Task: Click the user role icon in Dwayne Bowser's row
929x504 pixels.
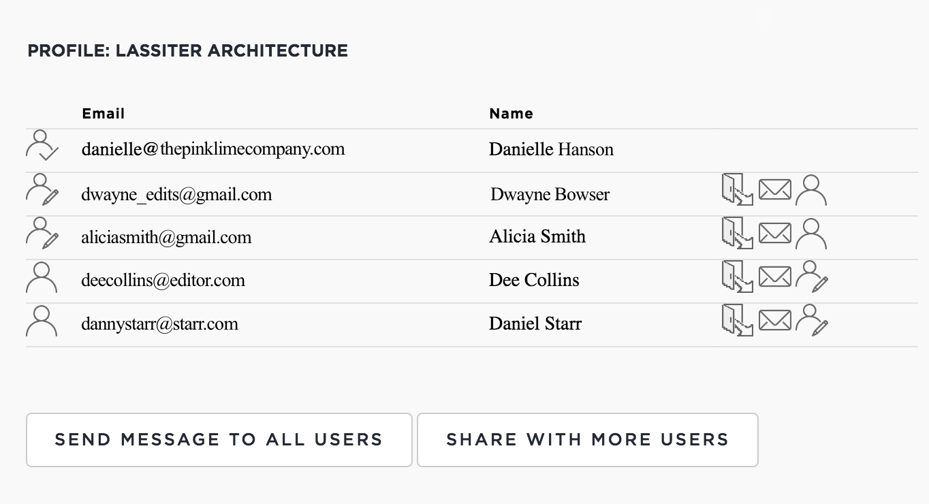Action: tap(811, 190)
